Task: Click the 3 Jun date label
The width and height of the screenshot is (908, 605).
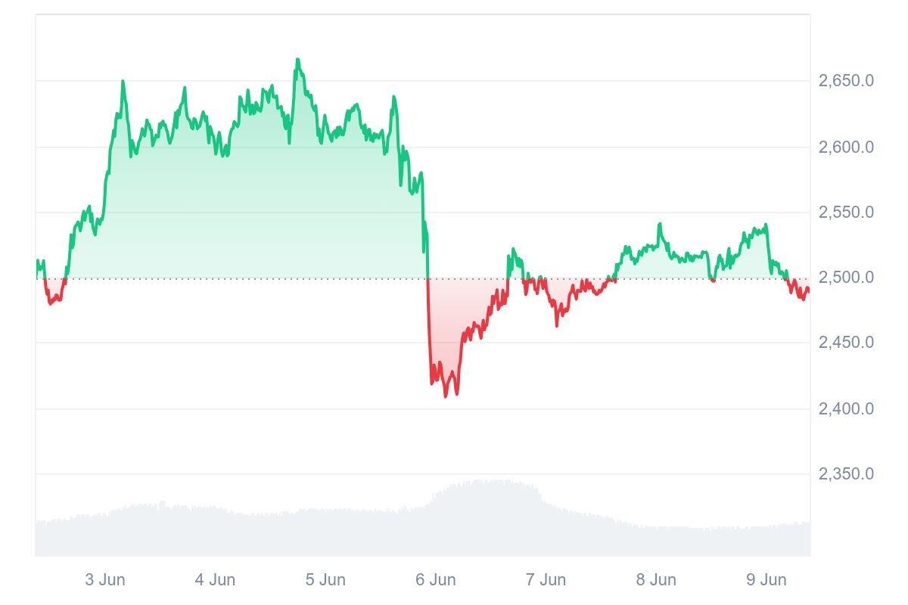Action: [105, 580]
